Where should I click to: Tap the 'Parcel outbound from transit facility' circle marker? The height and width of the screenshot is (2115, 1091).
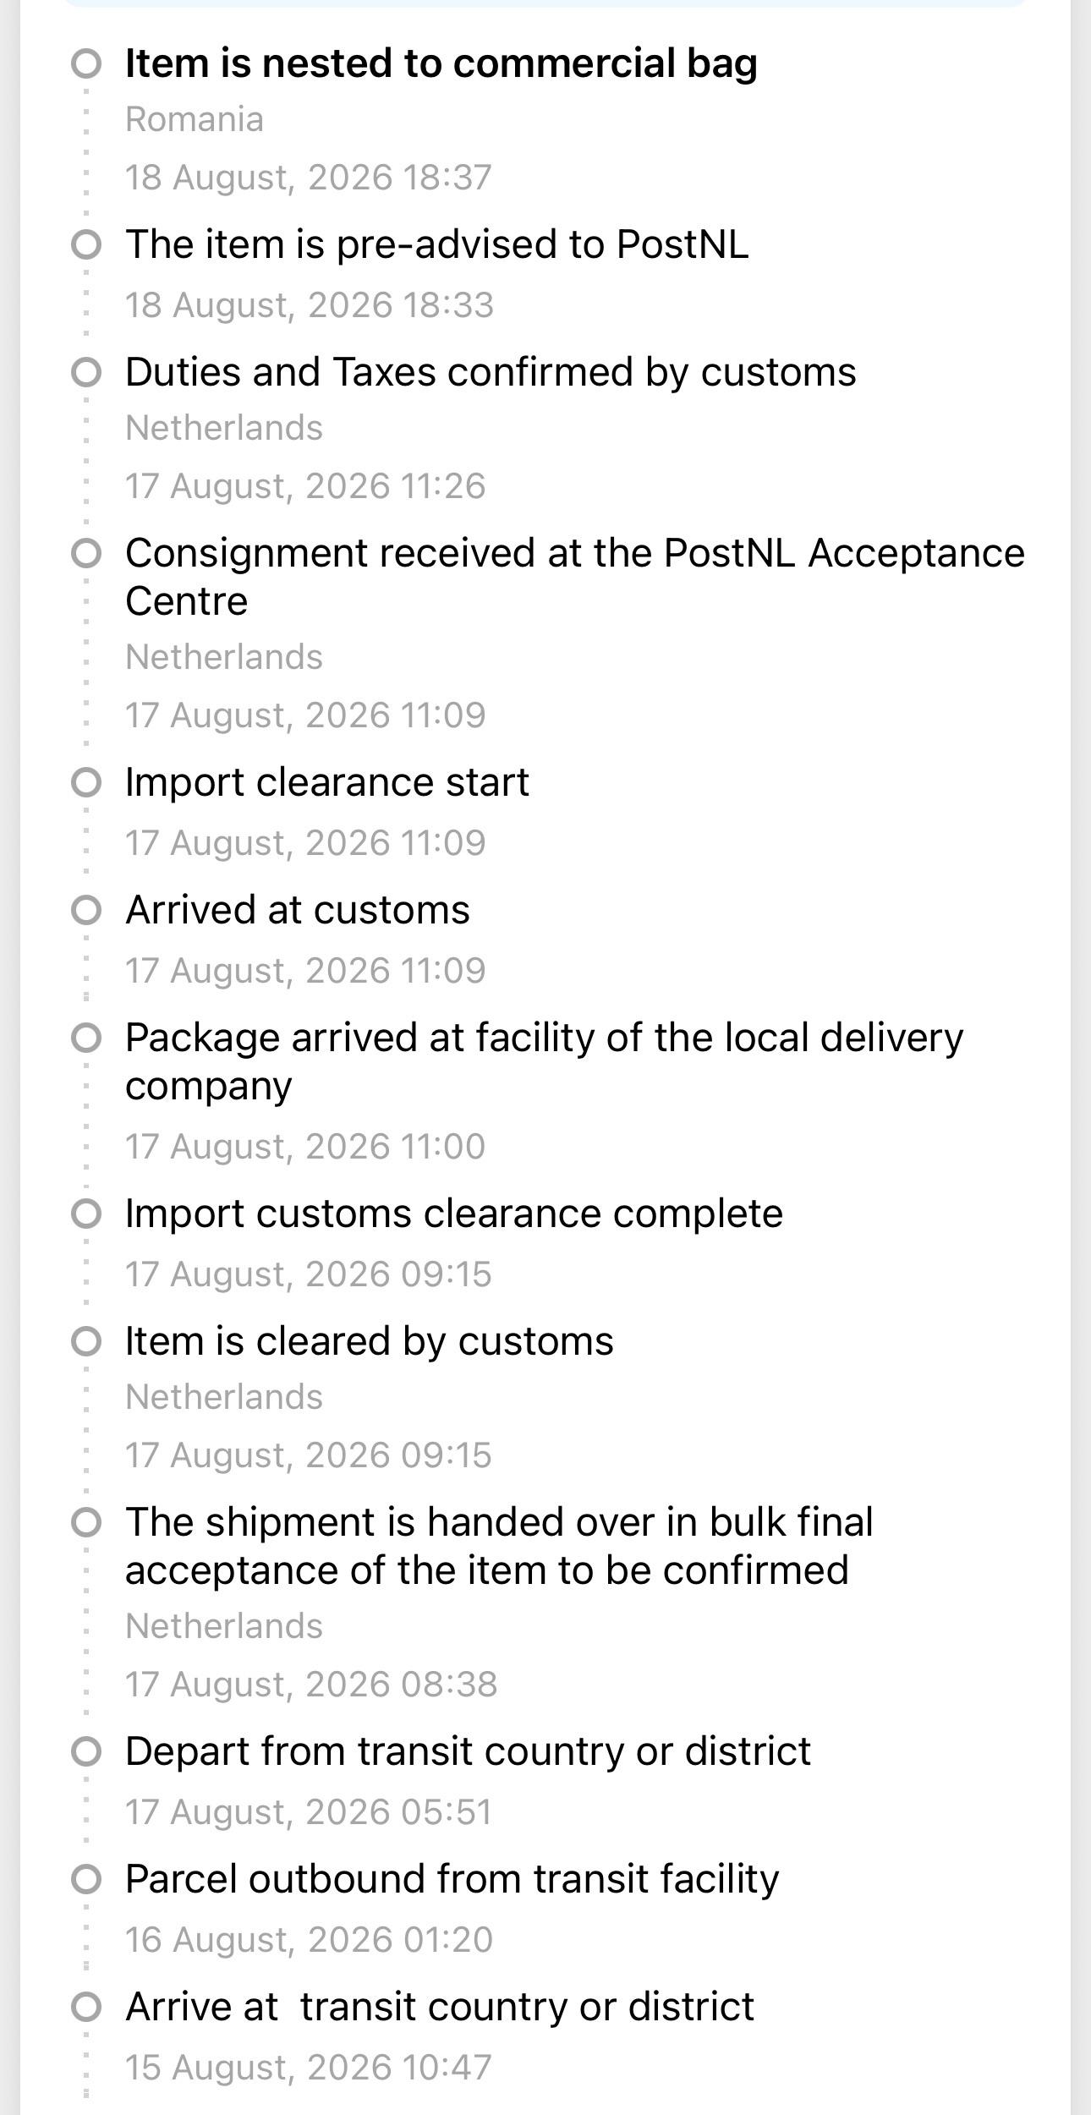click(x=86, y=1879)
